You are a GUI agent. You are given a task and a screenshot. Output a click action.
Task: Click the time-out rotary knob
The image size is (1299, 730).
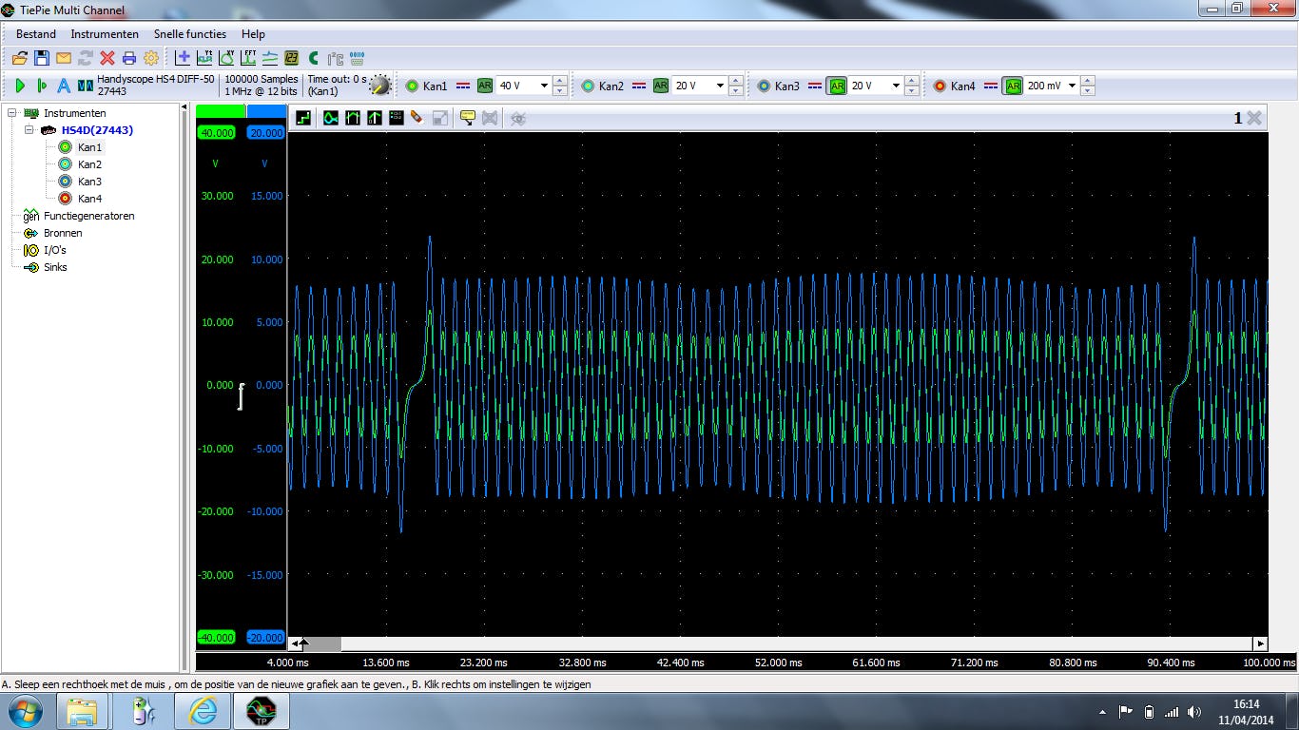[x=379, y=86]
